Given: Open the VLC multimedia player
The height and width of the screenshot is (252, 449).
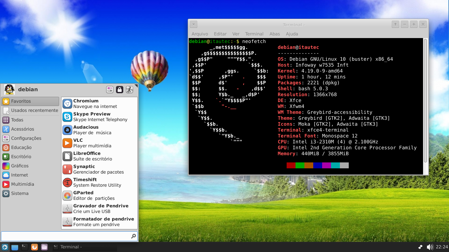Looking at the screenshot, I should (99, 143).
